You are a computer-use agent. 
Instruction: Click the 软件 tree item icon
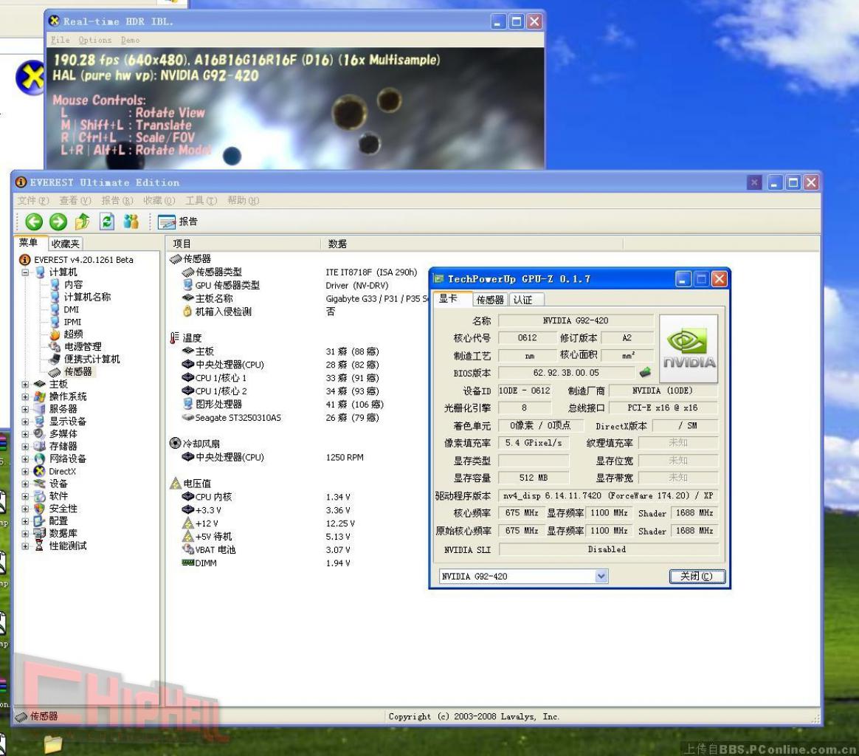pyautogui.click(x=40, y=496)
